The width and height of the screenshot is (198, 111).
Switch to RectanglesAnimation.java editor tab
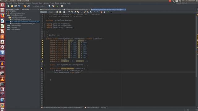pos(51,10)
